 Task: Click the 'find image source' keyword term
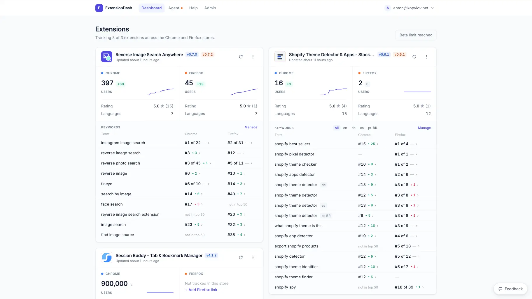pyautogui.click(x=118, y=235)
